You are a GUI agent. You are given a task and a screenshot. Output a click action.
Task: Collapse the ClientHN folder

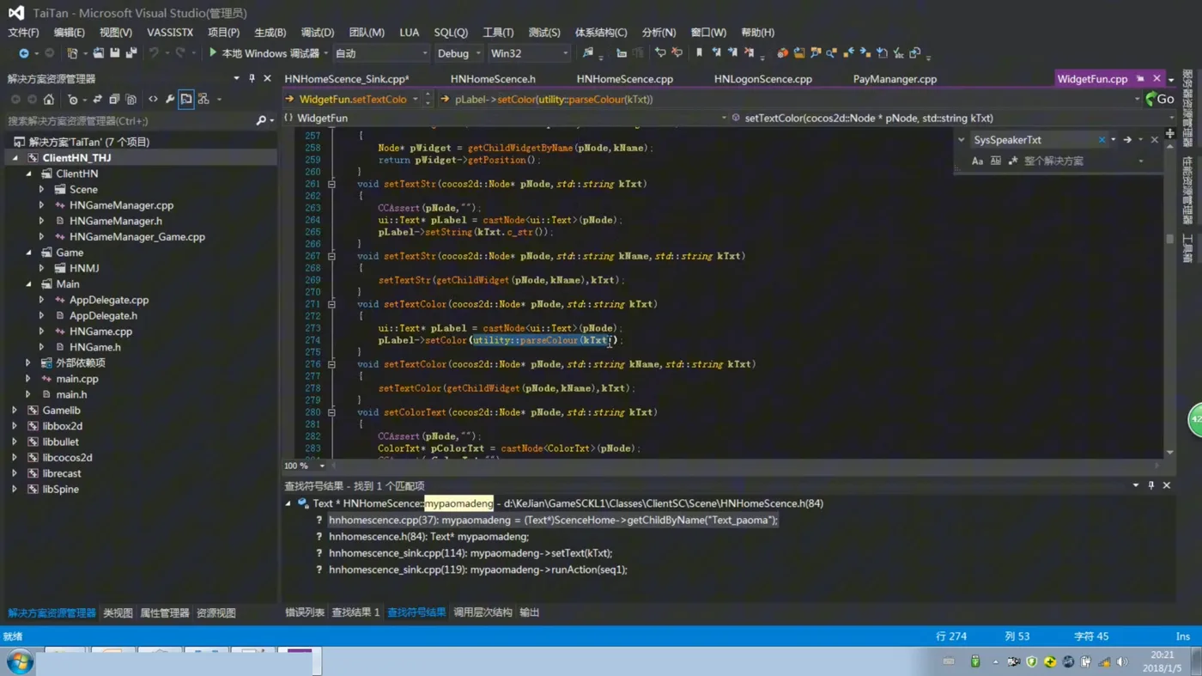[28, 174]
